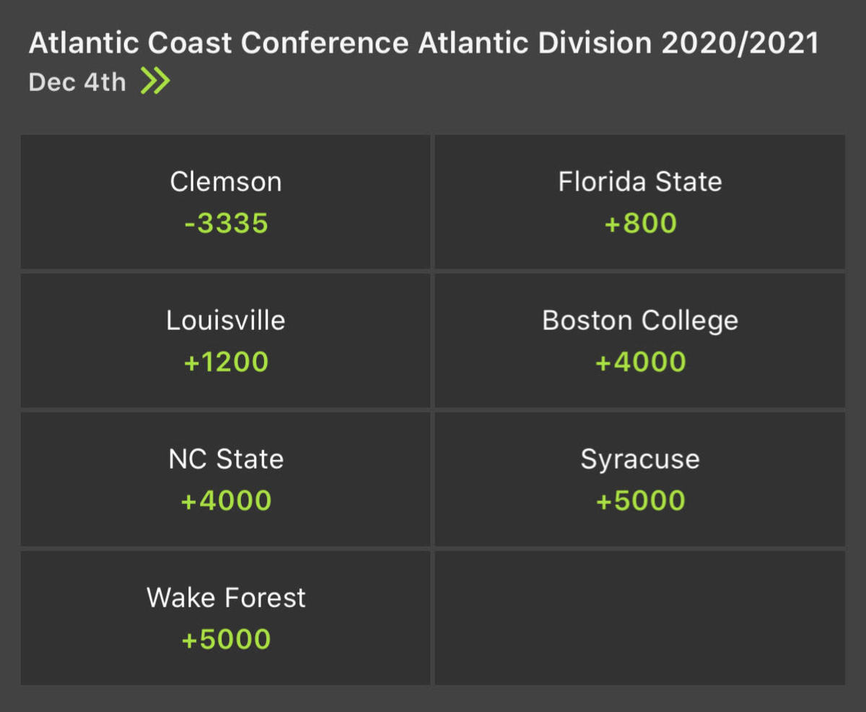The image size is (866, 712).
Task: Click the Clemson -3335 odds value
Action: tap(225, 222)
